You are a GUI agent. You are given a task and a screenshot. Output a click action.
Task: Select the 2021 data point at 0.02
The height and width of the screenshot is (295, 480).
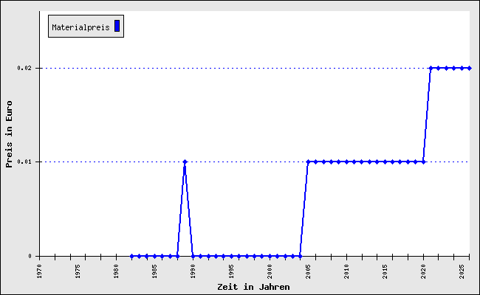point(431,68)
